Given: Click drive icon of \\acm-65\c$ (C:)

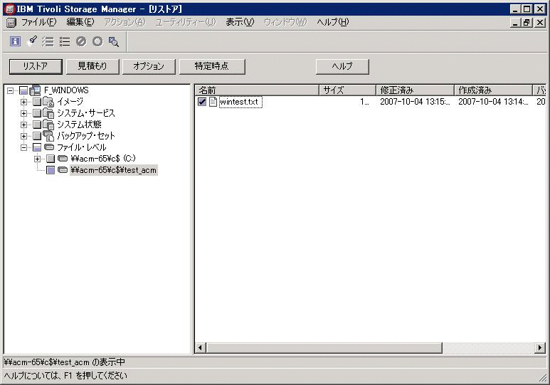Looking at the screenshot, I should (x=63, y=159).
